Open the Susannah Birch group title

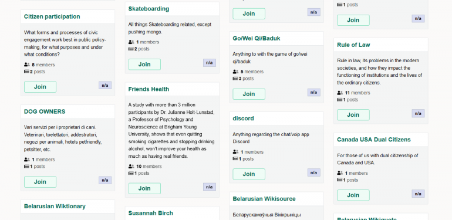tap(150, 213)
